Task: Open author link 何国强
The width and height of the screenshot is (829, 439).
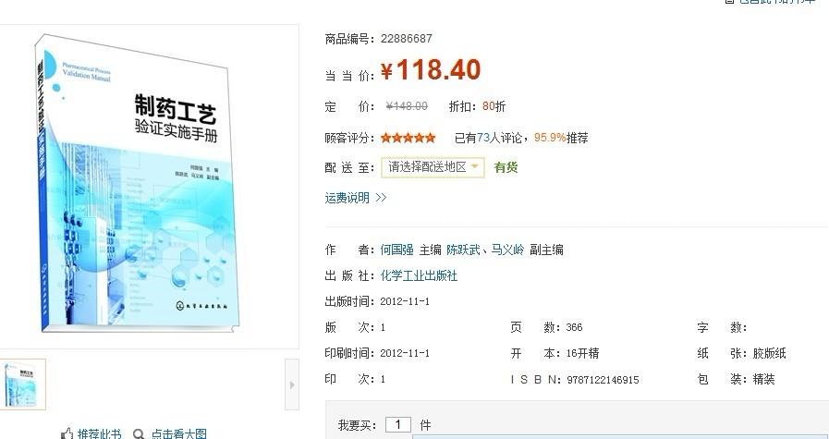Action: [x=397, y=250]
